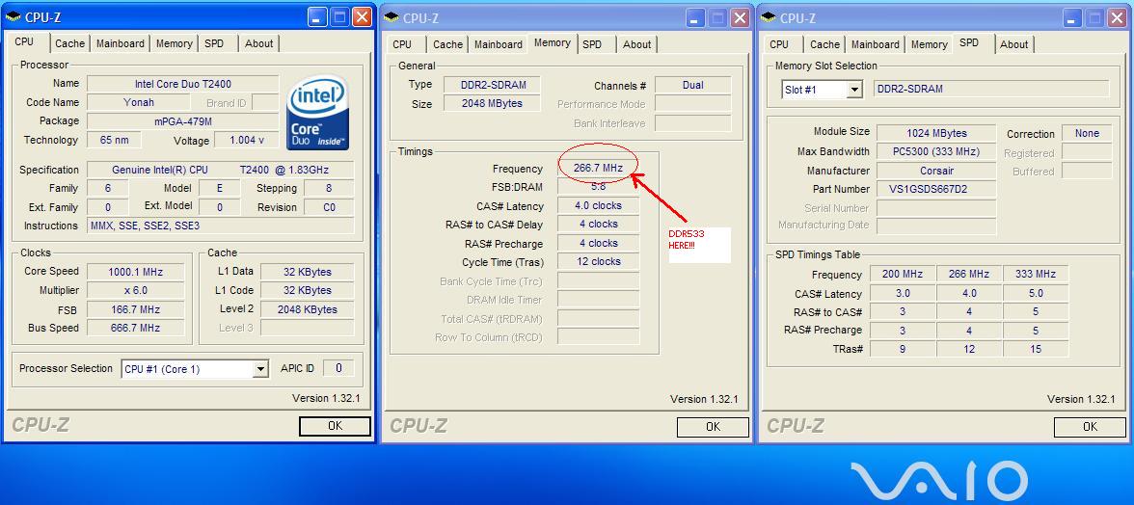This screenshot has height=505, width=1134.
Task: Minimize the right CPU-Z window
Action: coord(1072,18)
